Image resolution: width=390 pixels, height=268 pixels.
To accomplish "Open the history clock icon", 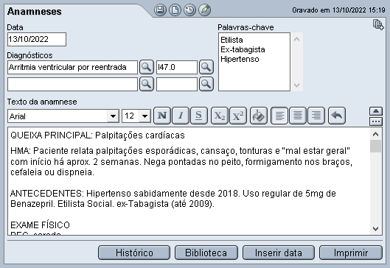I will [189, 10].
